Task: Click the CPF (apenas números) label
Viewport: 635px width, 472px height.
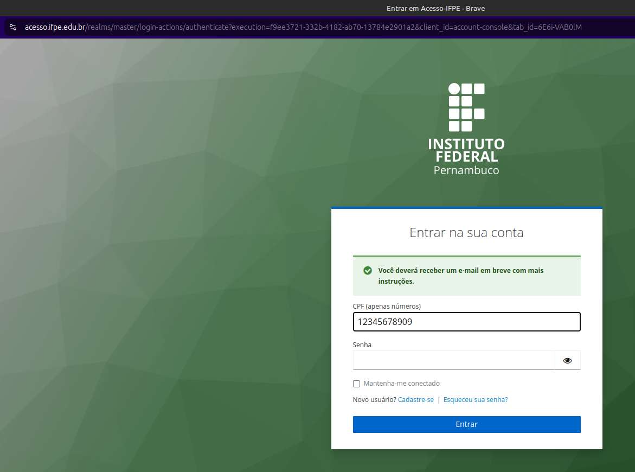Action: pyautogui.click(x=387, y=307)
